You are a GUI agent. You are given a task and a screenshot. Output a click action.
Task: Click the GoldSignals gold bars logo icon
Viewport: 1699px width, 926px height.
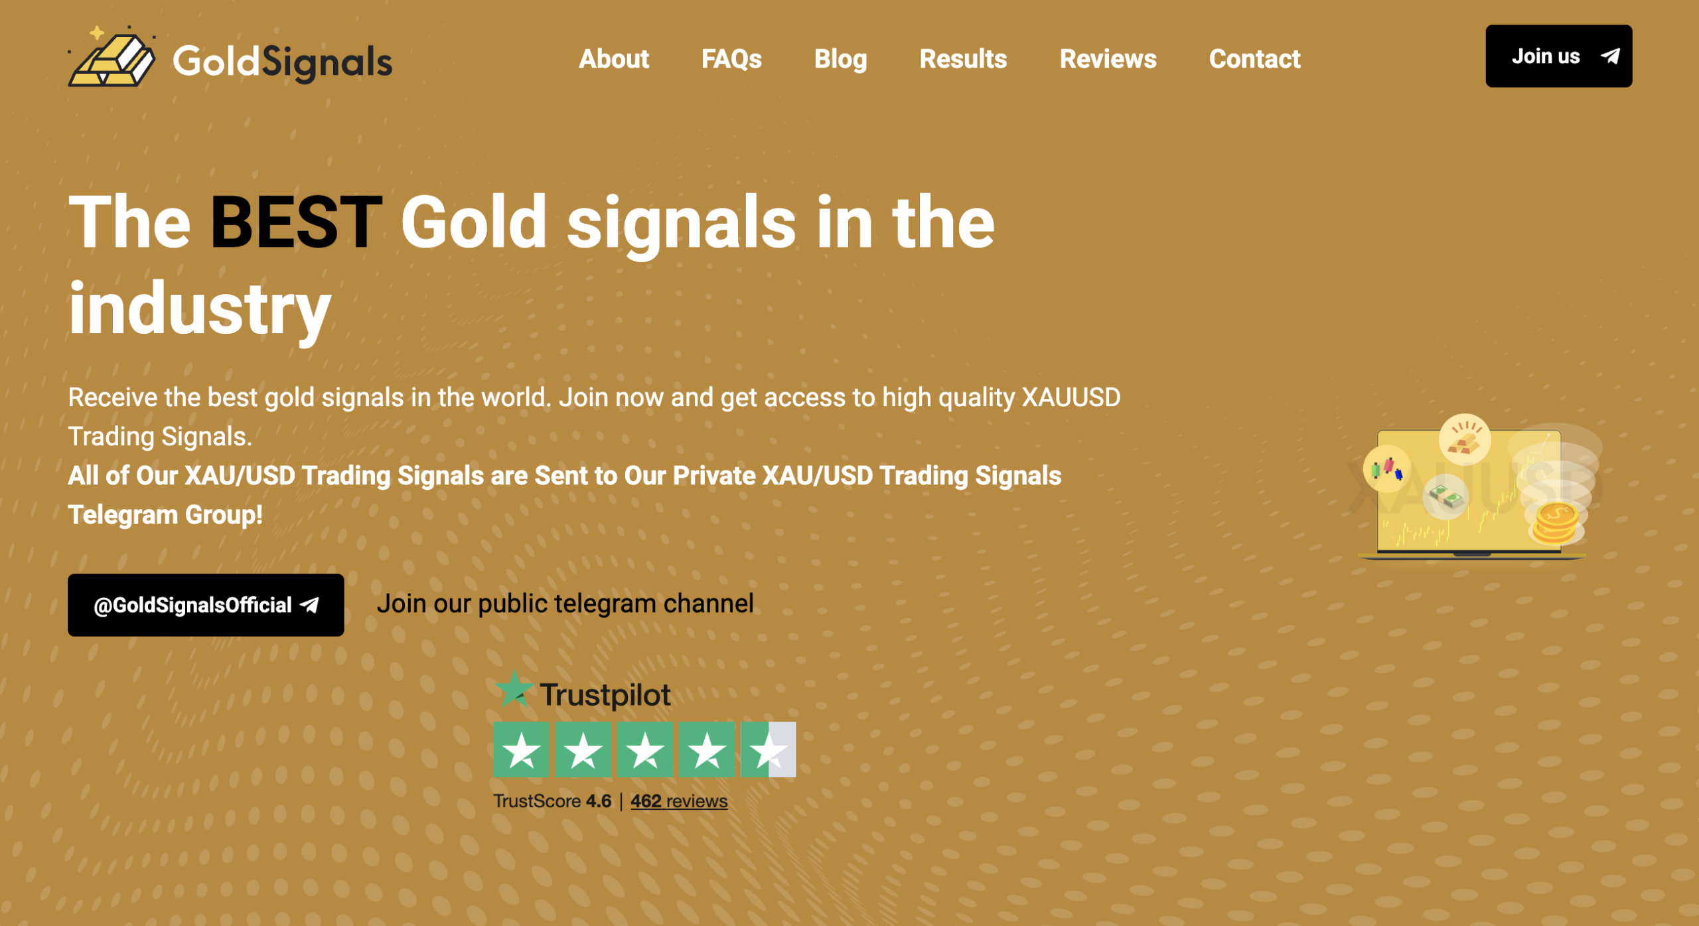coord(113,60)
